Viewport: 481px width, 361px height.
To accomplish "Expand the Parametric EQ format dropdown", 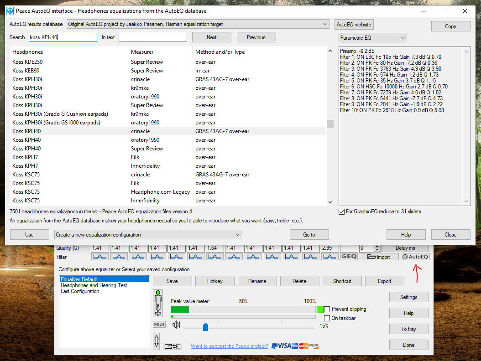I will coord(373,38).
